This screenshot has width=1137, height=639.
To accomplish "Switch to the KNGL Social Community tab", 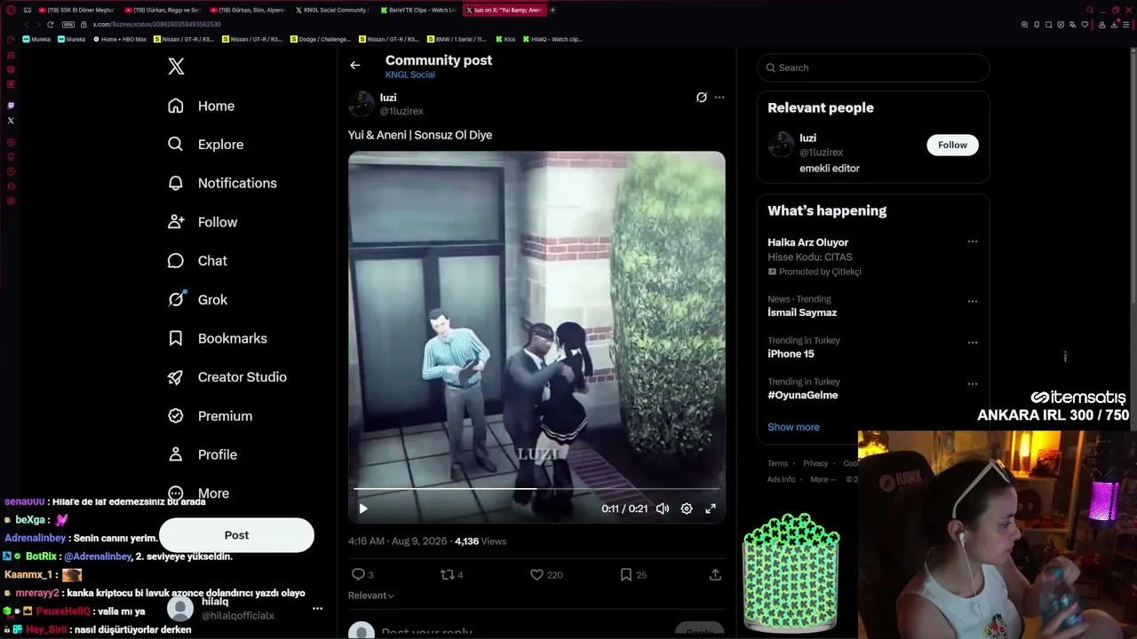I will pyautogui.click(x=333, y=10).
